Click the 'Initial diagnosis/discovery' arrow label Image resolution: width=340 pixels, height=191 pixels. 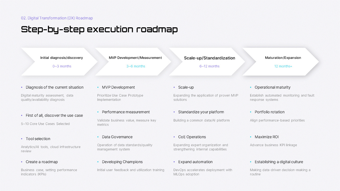click(62, 58)
